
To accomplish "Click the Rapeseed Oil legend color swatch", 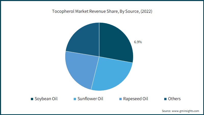I will (x=120, y=99).
